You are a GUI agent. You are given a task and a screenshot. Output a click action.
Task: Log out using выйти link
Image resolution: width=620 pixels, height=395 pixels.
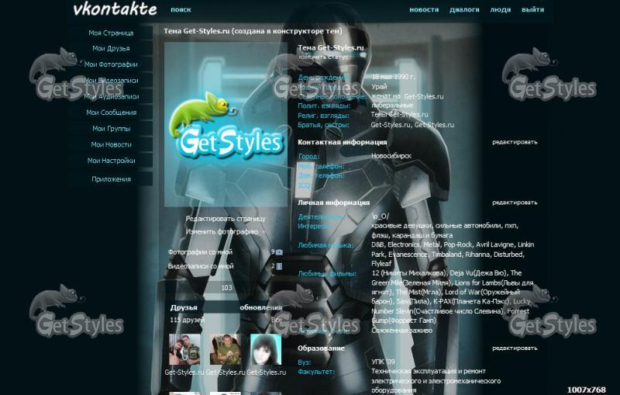tap(532, 9)
